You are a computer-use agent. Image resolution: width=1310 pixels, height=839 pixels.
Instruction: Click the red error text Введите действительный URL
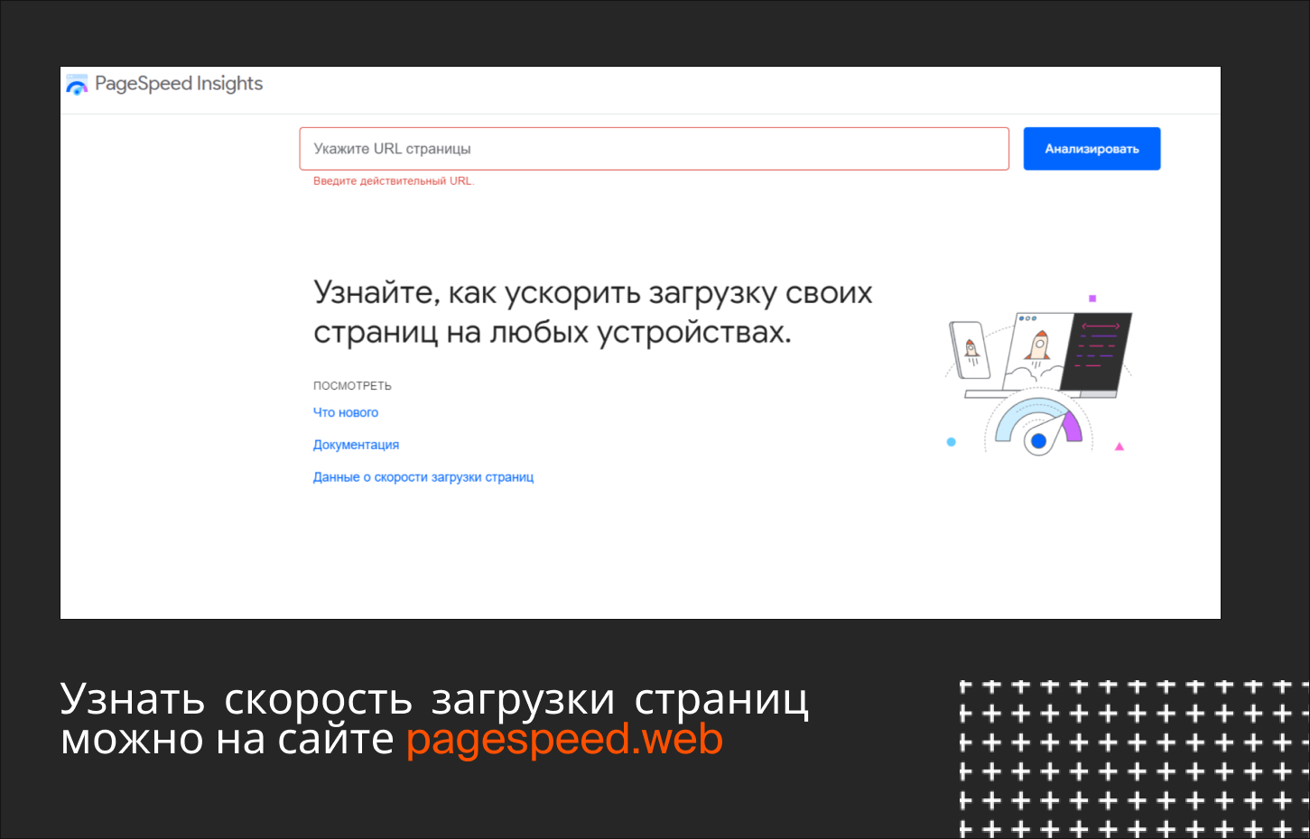coord(394,181)
